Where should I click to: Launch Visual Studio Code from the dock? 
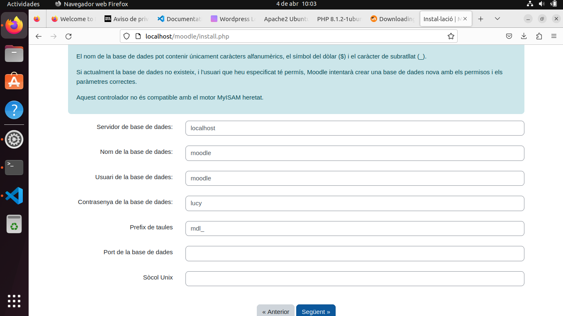[14, 195]
